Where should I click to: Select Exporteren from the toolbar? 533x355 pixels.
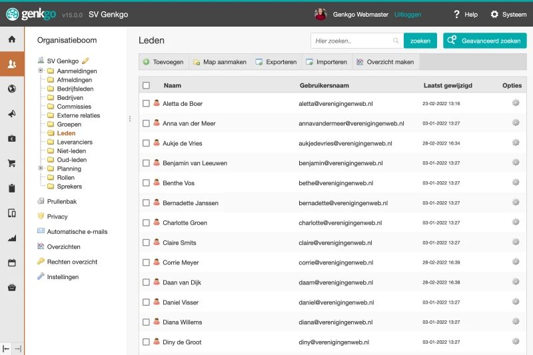click(x=276, y=62)
